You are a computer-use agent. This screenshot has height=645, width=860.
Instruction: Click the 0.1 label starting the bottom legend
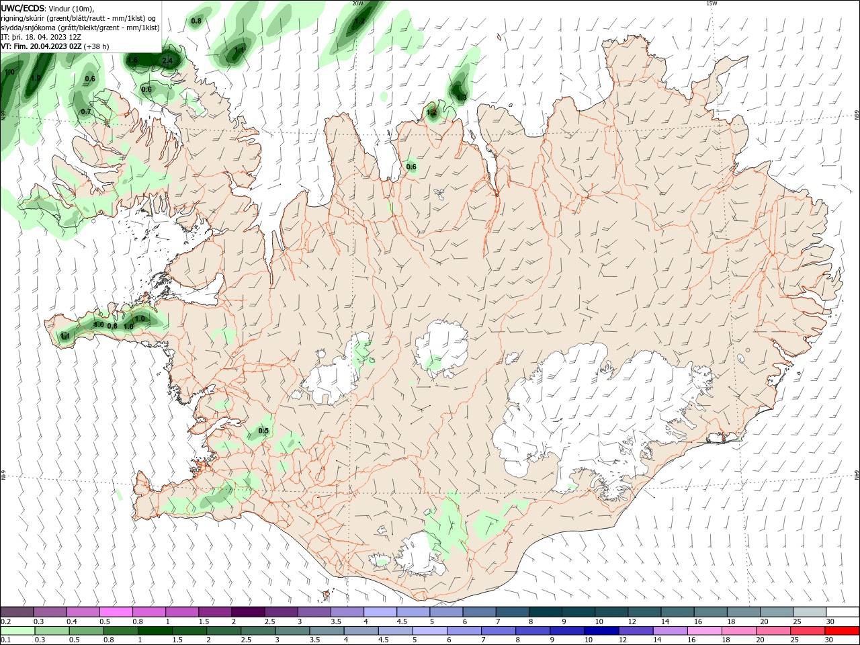5,640
